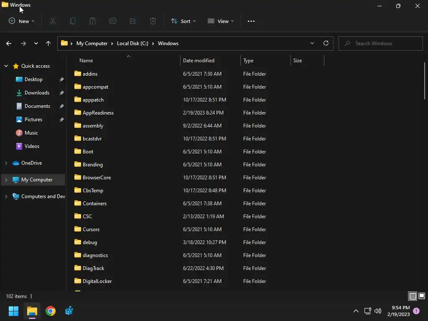Open Pictures in Quick access
428x321 pixels.
(x=33, y=120)
